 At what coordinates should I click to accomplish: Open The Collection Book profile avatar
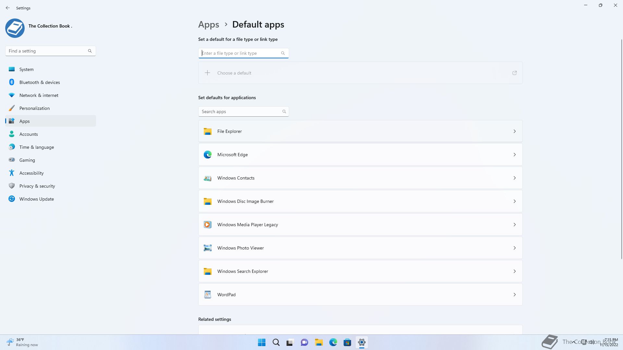tap(15, 28)
